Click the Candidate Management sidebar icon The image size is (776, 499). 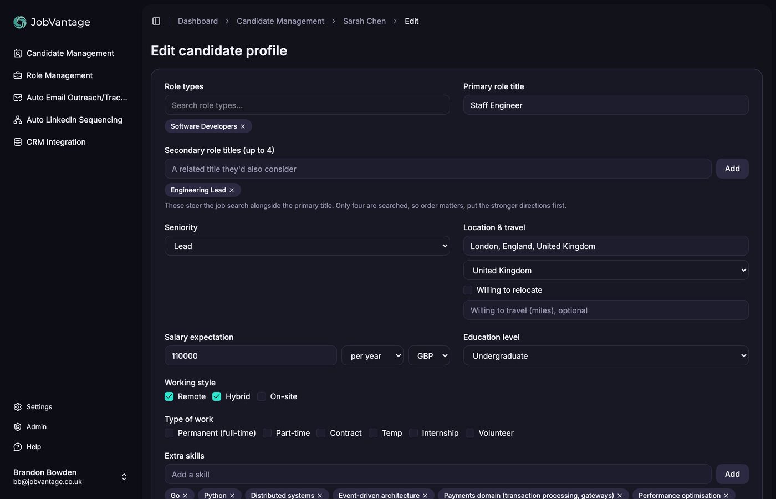pos(18,53)
